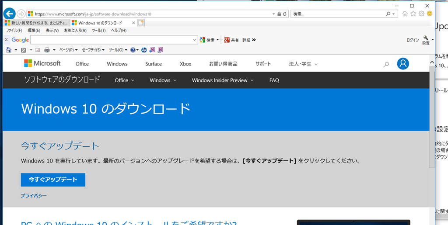Expand the Print options dropdown arrow
This screenshot has height=225, width=448.
54,50
